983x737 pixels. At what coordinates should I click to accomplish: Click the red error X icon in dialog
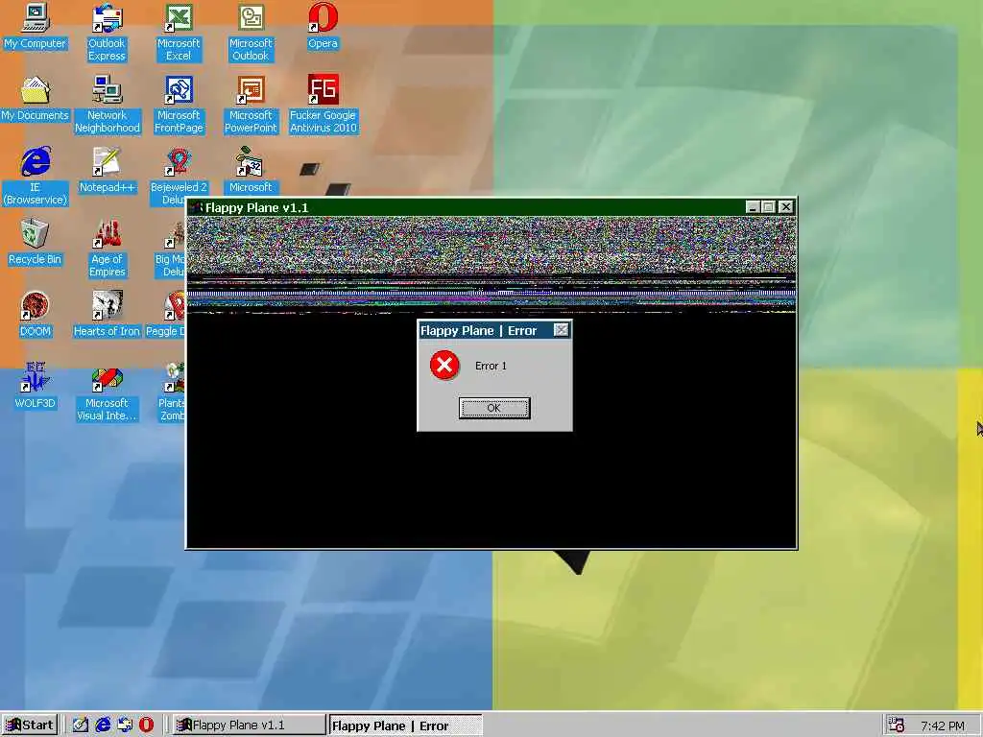(x=444, y=366)
